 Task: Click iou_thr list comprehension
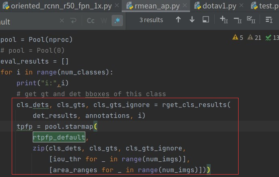click(x=117, y=159)
